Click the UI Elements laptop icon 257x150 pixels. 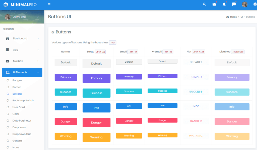point(8,72)
